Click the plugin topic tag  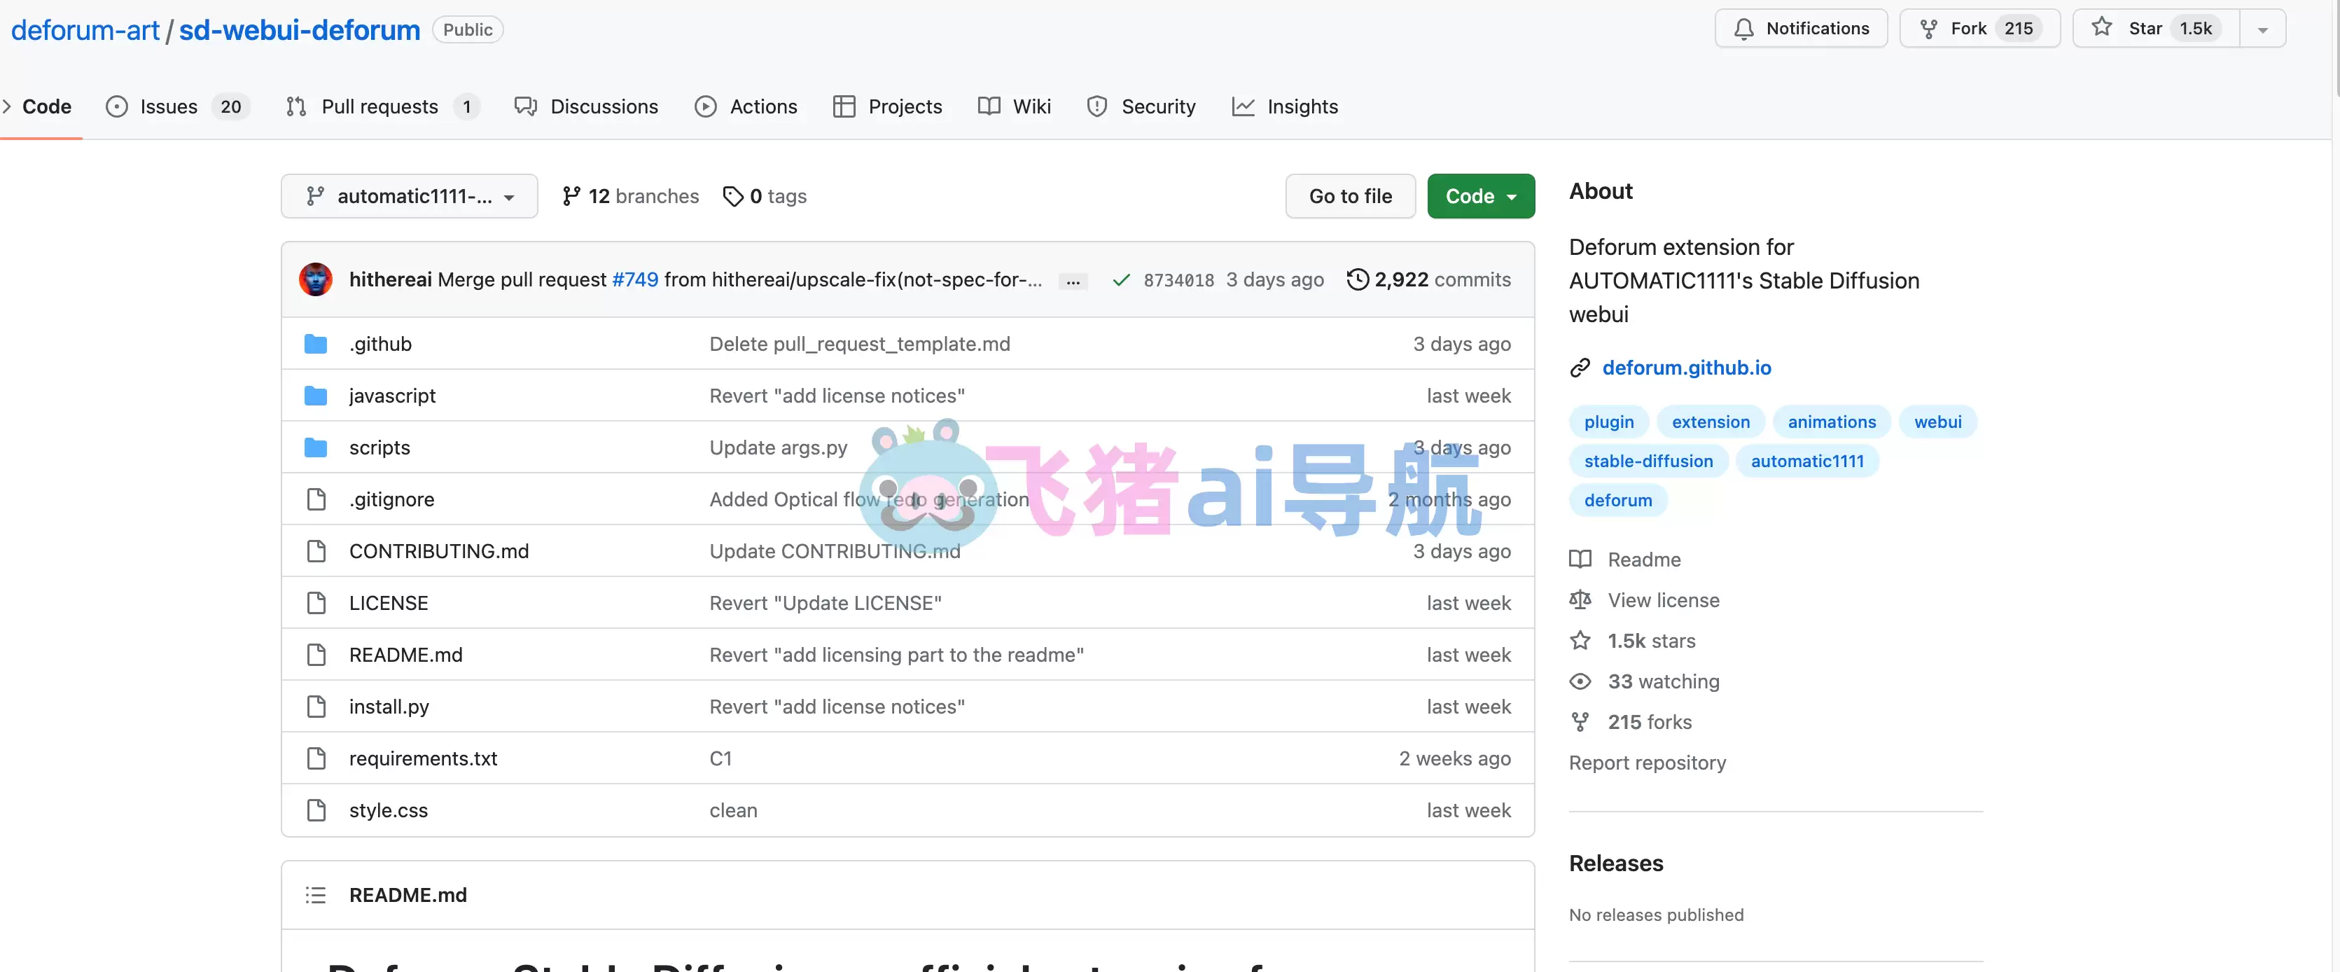[x=1609, y=422]
